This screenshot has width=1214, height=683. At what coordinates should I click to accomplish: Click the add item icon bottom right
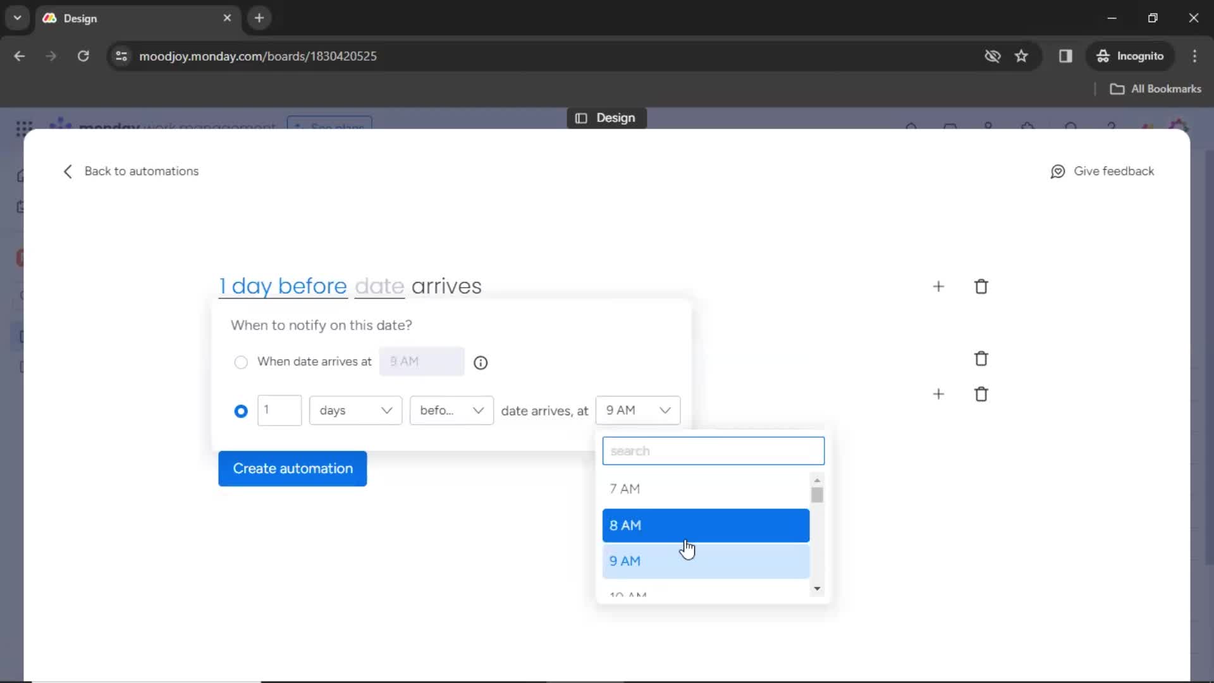coord(938,393)
